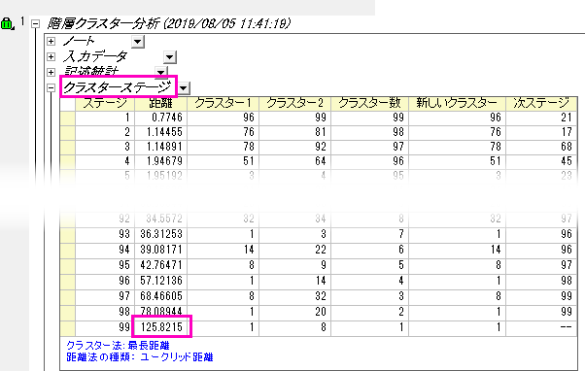The height and width of the screenshot is (371, 585).
Task: Open the クラスターステージ dropdown arrow
Action: 184,88
